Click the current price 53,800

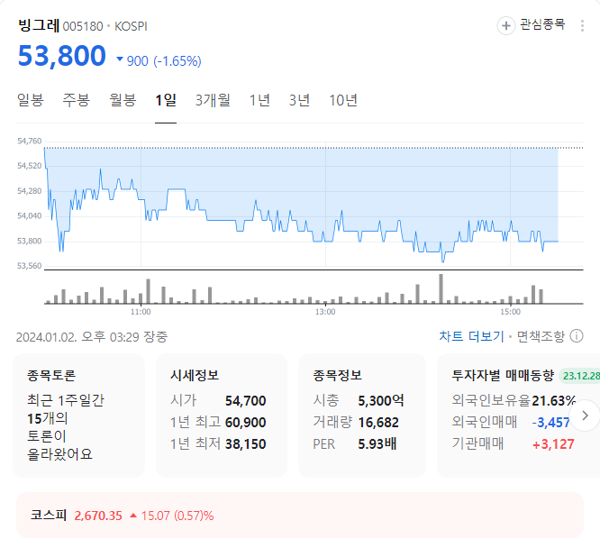click(x=62, y=56)
